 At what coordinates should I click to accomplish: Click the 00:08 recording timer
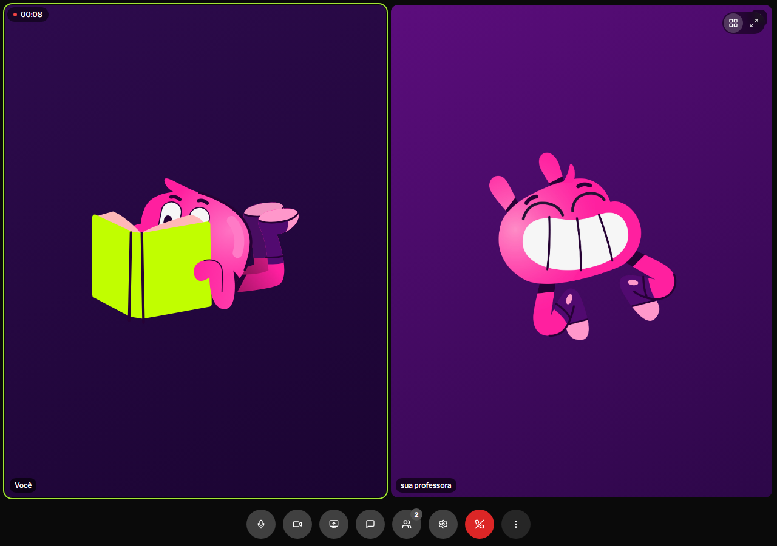pos(32,15)
